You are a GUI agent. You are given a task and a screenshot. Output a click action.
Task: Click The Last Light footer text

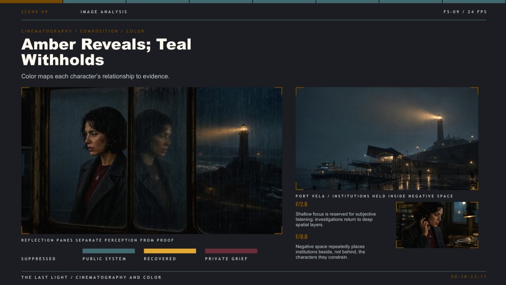pyautogui.click(x=91, y=277)
